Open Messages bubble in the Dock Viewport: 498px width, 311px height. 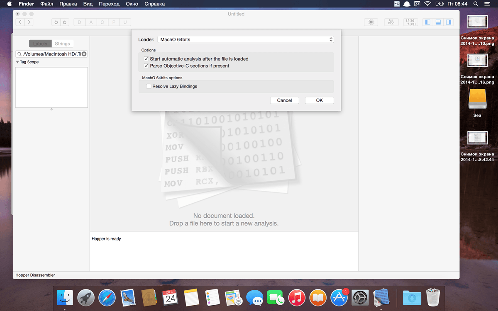pyautogui.click(x=255, y=298)
